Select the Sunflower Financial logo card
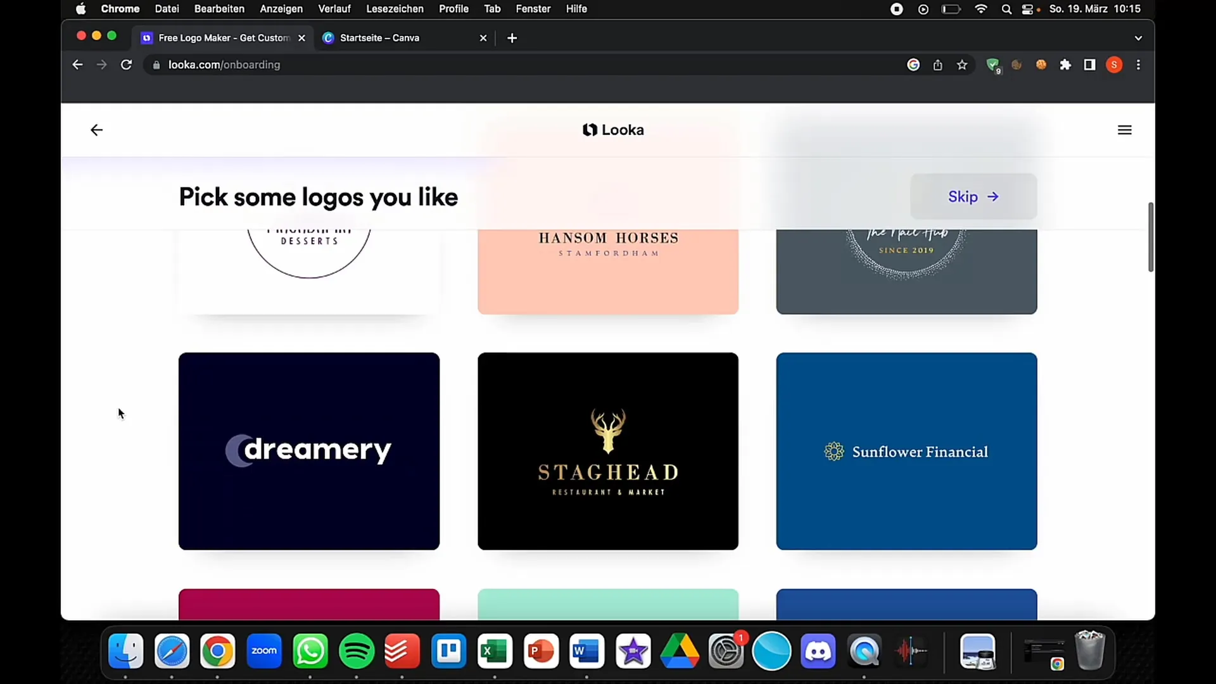The image size is (1216, 684). pyautogui.click(x=906, y=451)
